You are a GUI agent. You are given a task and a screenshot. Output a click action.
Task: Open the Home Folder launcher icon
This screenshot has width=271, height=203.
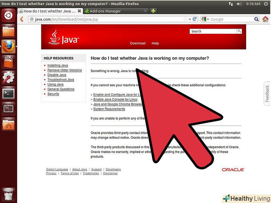[x=8, y=124]
